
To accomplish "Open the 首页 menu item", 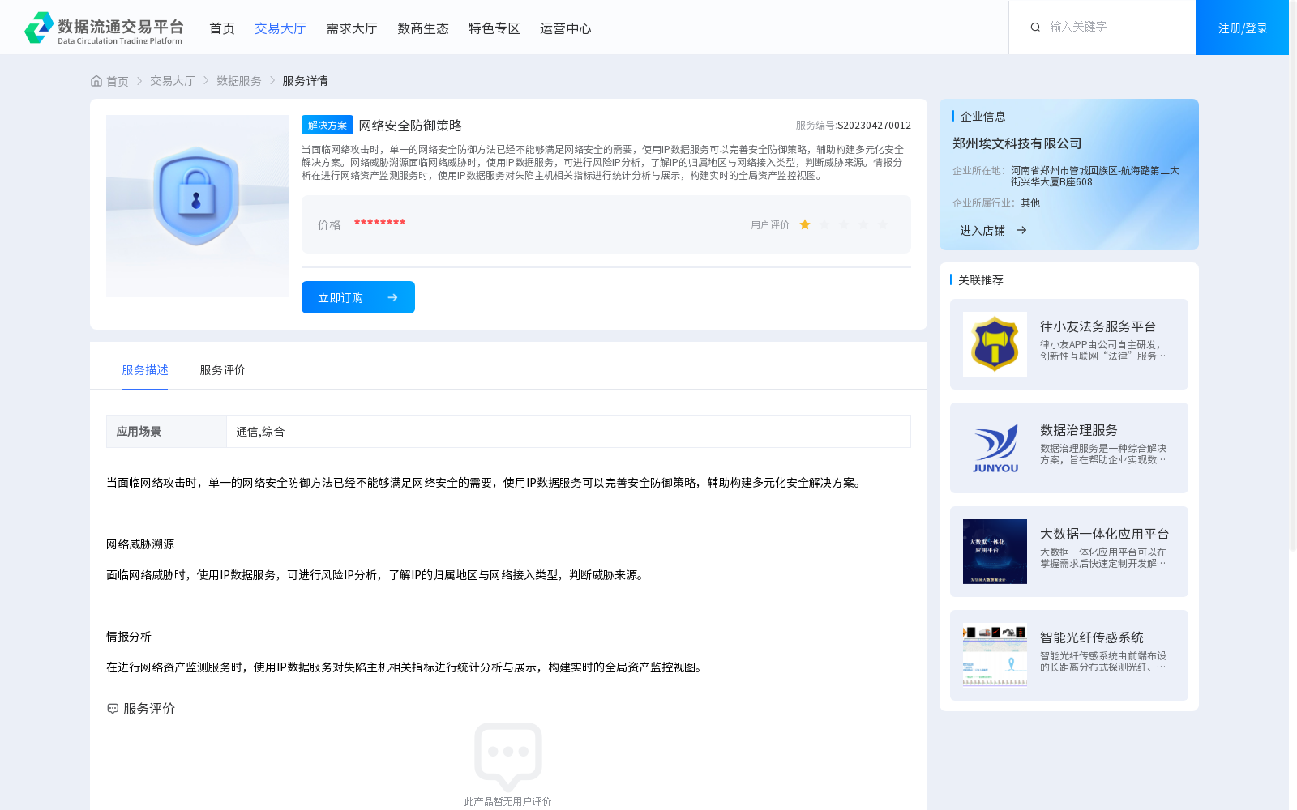I will click(x=222, y=28).
